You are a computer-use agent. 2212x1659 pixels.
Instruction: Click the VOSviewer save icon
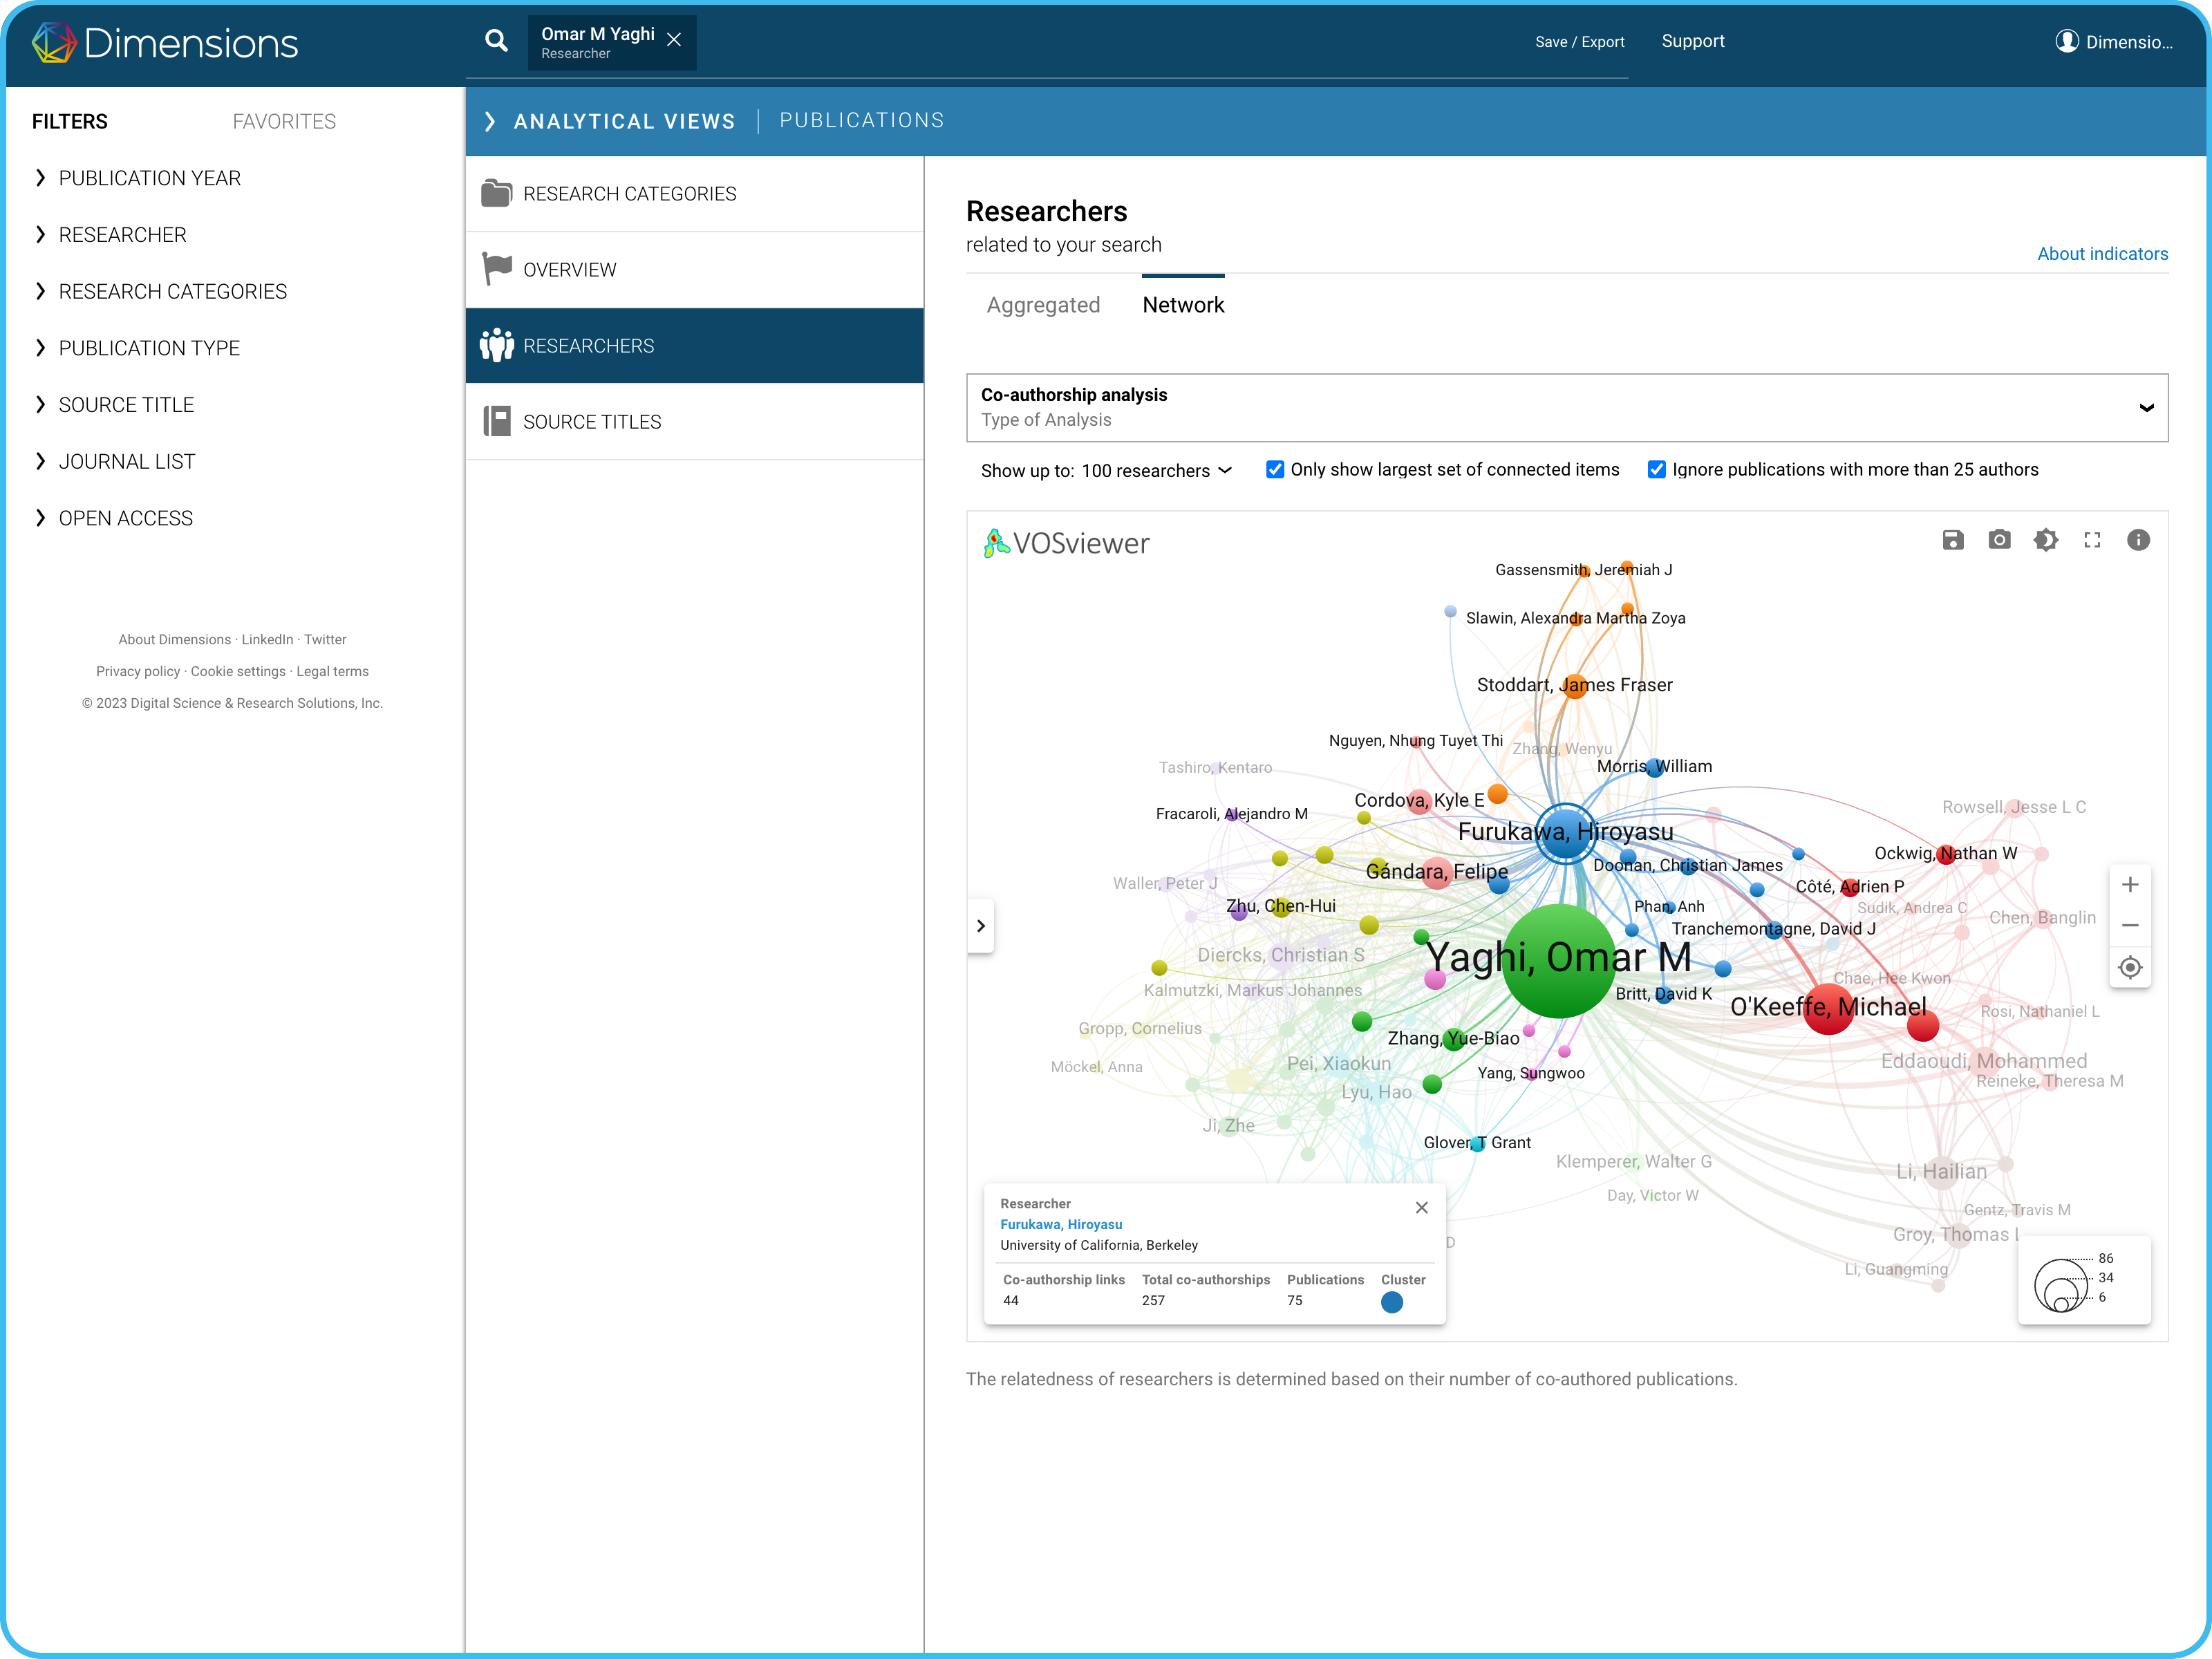tap(1952, 540)
